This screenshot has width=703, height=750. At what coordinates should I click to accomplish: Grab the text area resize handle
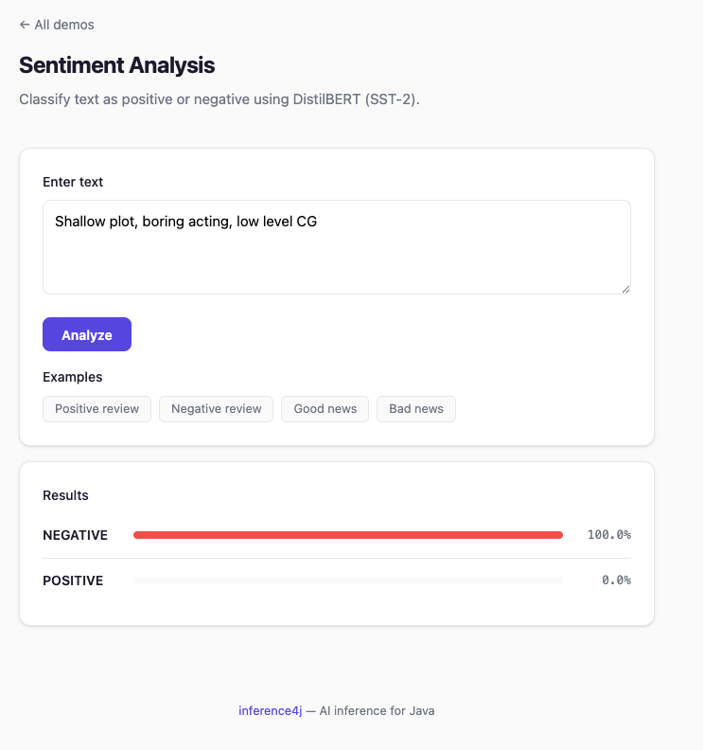coord(625,289)
